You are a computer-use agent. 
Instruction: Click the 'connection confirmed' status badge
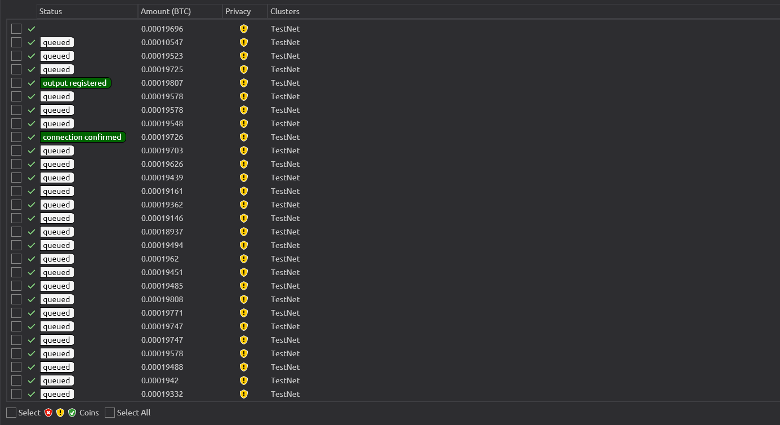(x=83, y=137)
